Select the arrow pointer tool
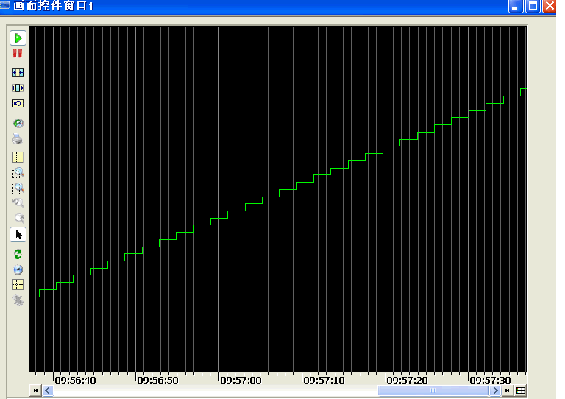 [x=18, y=235]
